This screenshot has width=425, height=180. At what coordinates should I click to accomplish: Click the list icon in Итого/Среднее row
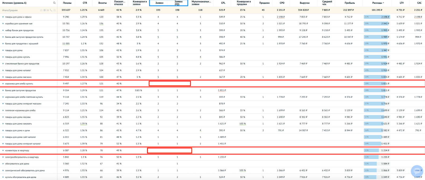pos(54,10)
